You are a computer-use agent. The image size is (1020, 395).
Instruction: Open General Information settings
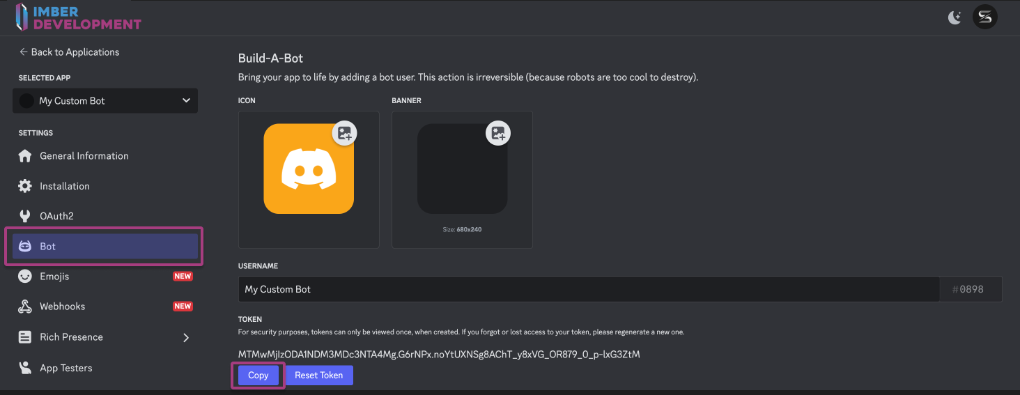84,156
